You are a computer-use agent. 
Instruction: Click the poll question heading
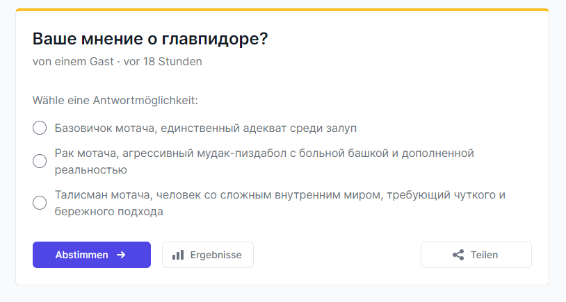pyautogui.click(x=150, y=39)
